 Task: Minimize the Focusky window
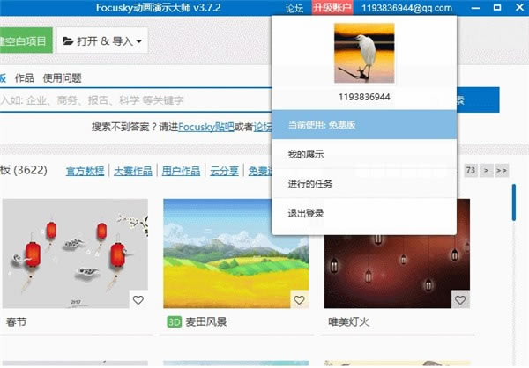[475, 8]
